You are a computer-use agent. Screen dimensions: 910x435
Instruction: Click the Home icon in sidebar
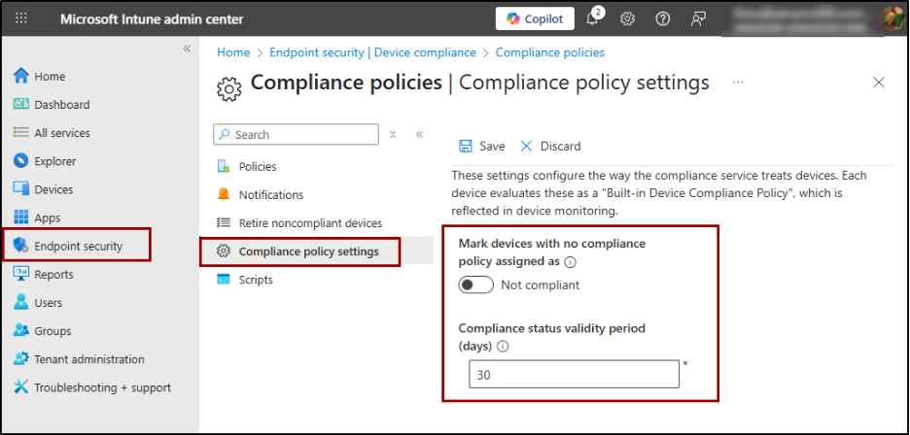click(20, 76)
